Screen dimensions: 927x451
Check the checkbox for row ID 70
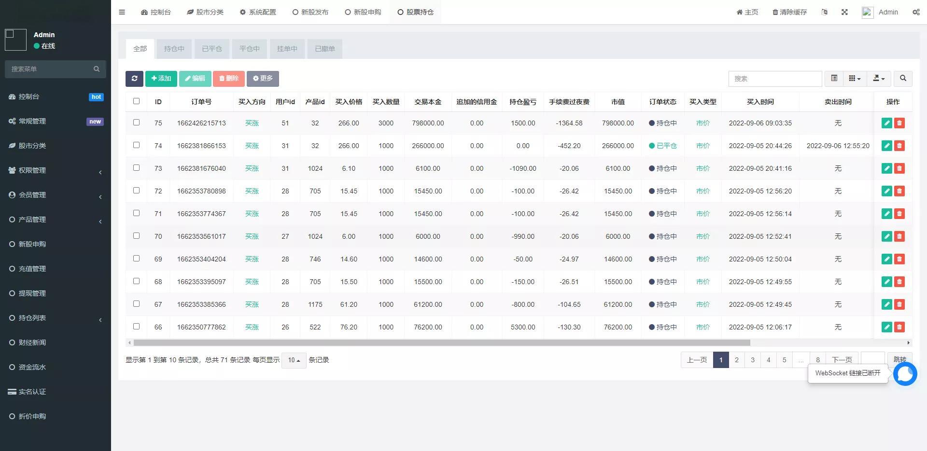click(136, 235)
